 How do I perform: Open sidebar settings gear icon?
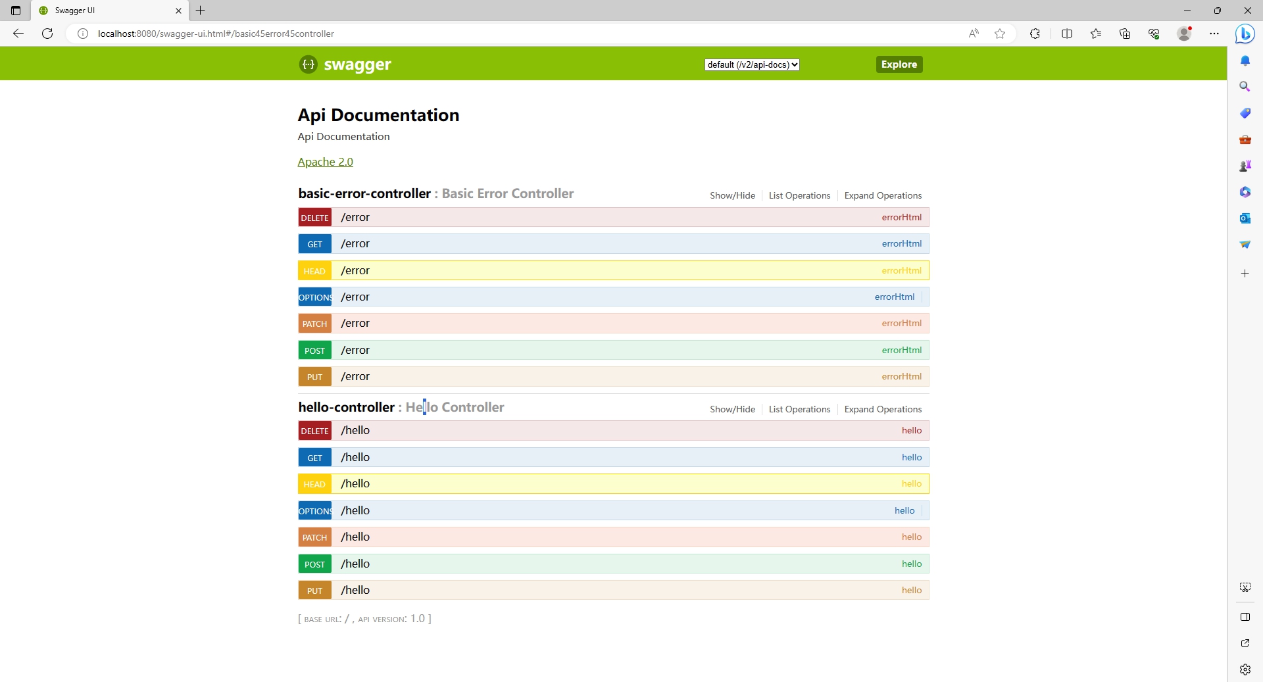tap(1245, 670)
